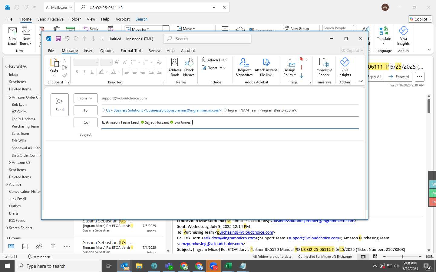Open the Tasks navigation icon

coord(53,247)
